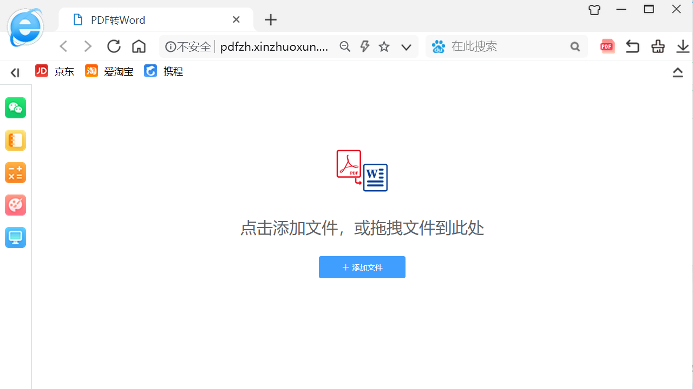Click the 添加文件 button
This screenshot has width=693, height=389.
[x=362, y=267]
